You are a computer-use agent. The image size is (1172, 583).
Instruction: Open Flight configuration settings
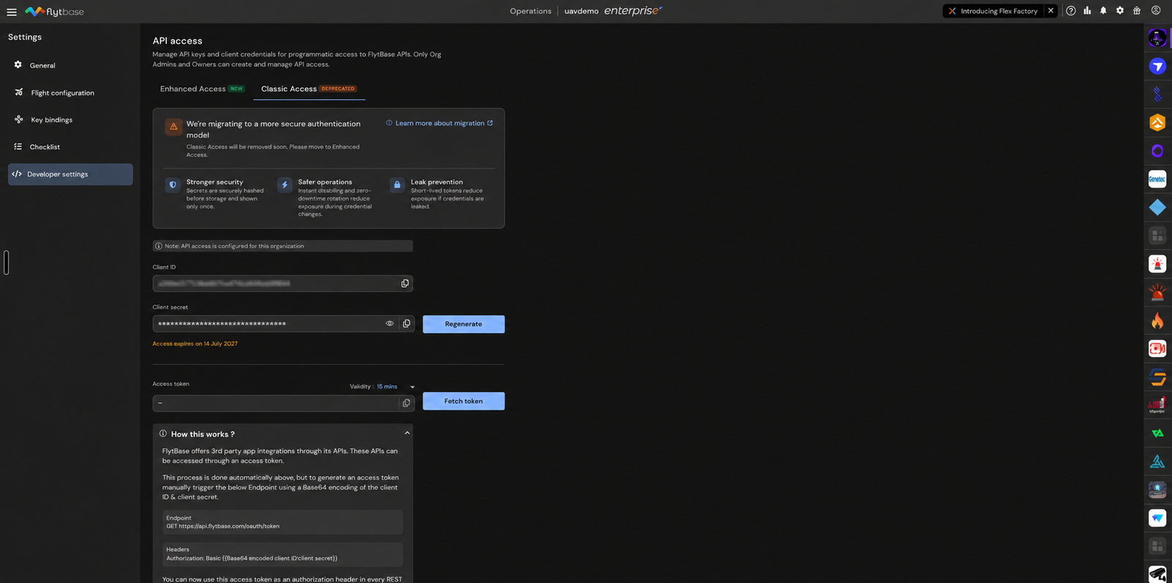[x=70, y=93]
